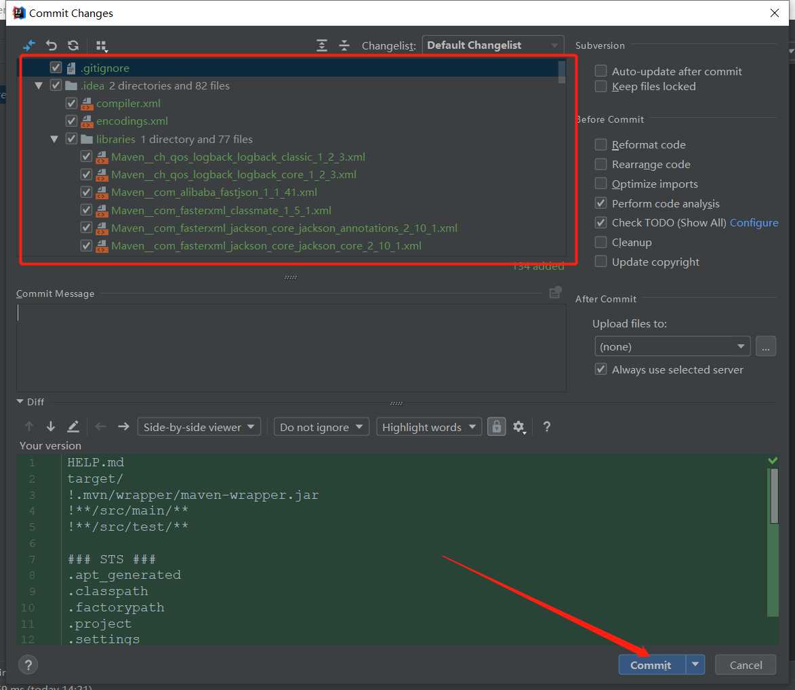
Task: Open the Upload files to dropdown
Action: pos(672,346)
